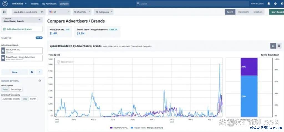Screen dimensions: 284x132
Task: Click Back to Classic link
Action: [257, 4]
